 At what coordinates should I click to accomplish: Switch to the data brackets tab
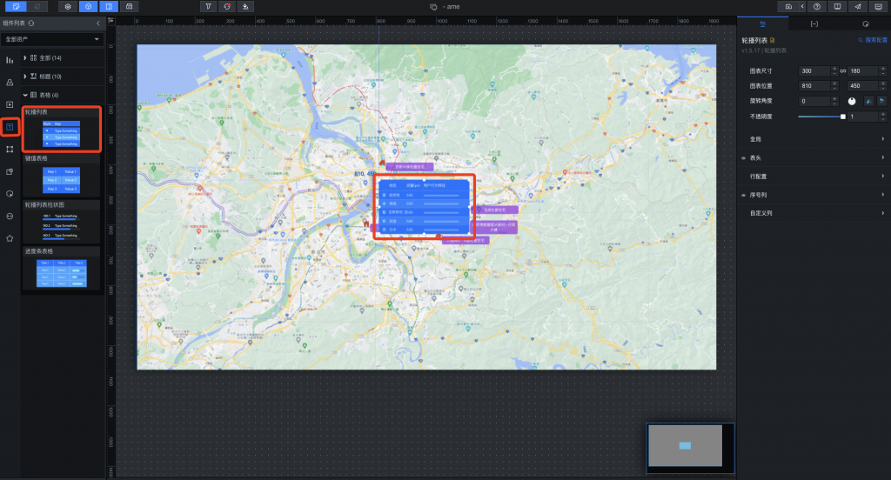tap(814, 23)
